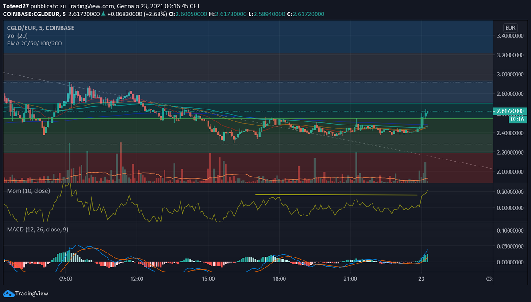Viewport: 531px width, 302px height.
Task: Click the 0.05000000 MACD axis value
Action: coord(511,246)
